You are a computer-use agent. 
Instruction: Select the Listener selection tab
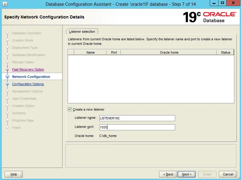[x=82, y=32]
